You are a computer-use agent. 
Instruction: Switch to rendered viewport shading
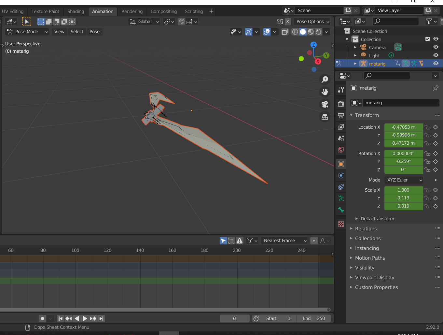pos(318,32)
